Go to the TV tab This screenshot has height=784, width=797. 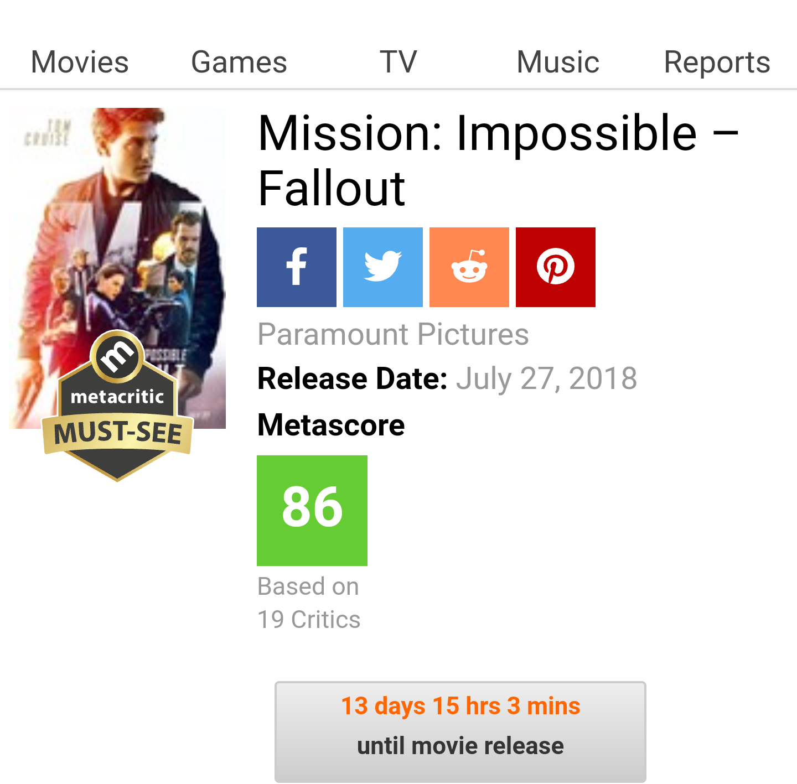click(x=398, y=62)
